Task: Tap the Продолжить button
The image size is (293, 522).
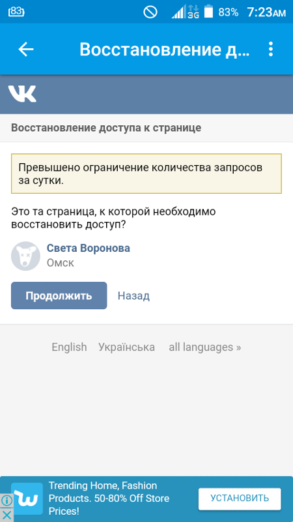Action: pos(59,296)
